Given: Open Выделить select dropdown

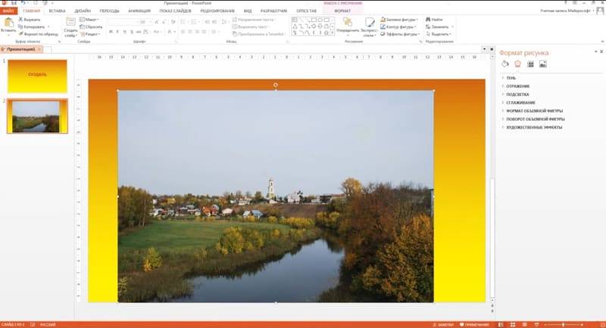Looking at the screenshot, I should [x=439, y=34].
